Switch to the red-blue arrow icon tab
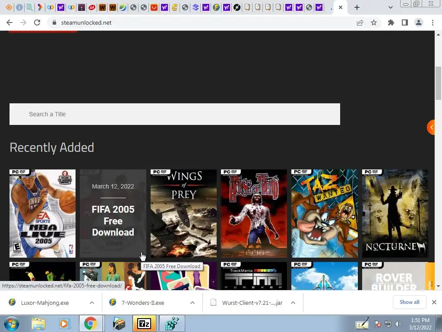The width and height of the screenshot is (442, 332). 40,7
